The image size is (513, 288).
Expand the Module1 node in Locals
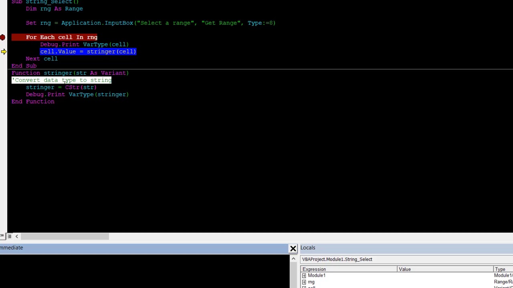[x=304, y=276]
